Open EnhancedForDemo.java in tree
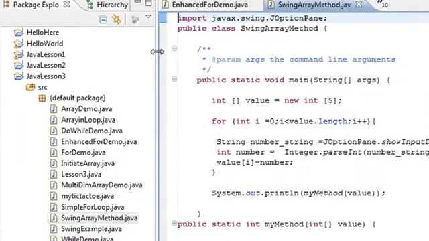 (x=99, y=142)
